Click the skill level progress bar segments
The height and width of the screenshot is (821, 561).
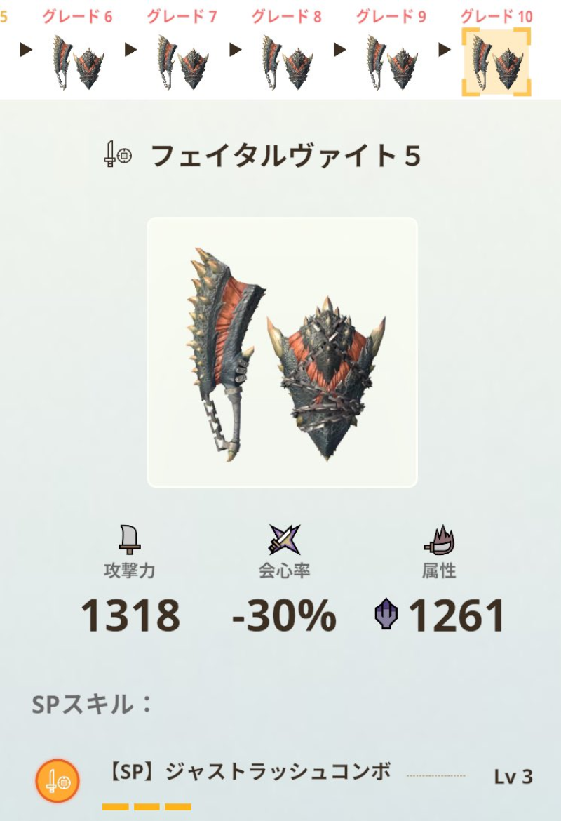click(147, 807)
